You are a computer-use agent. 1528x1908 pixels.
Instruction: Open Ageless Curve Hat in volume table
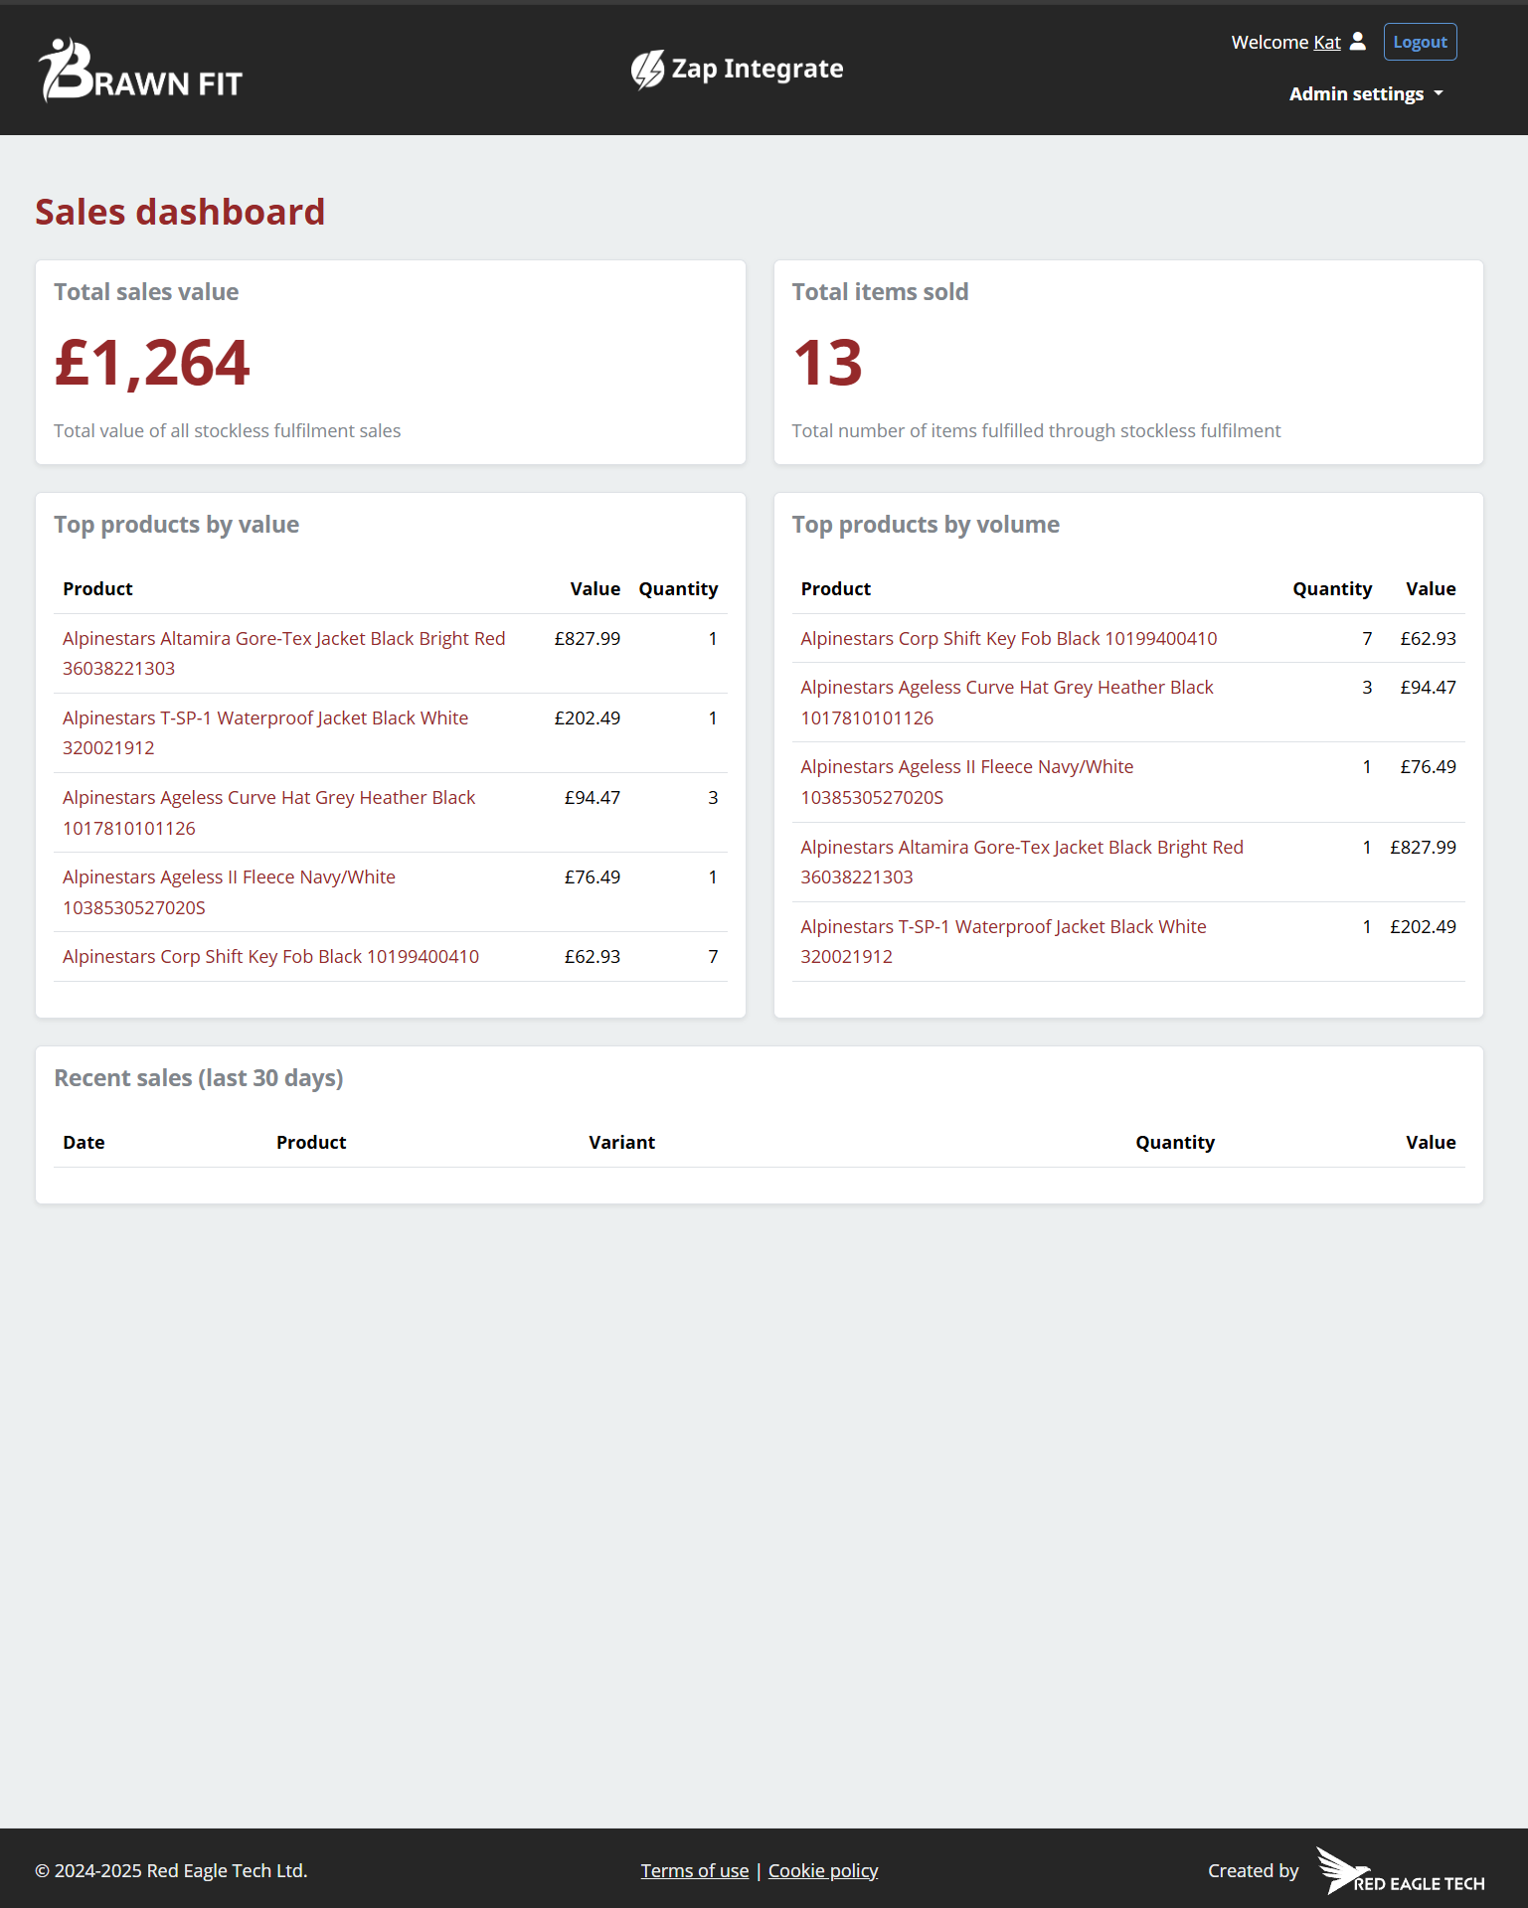[x=1006, y=688]
